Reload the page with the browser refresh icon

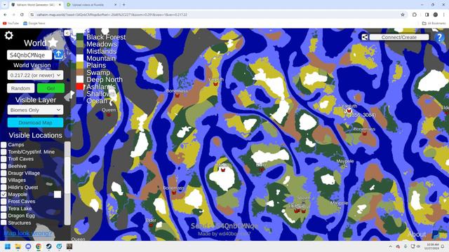22,15
